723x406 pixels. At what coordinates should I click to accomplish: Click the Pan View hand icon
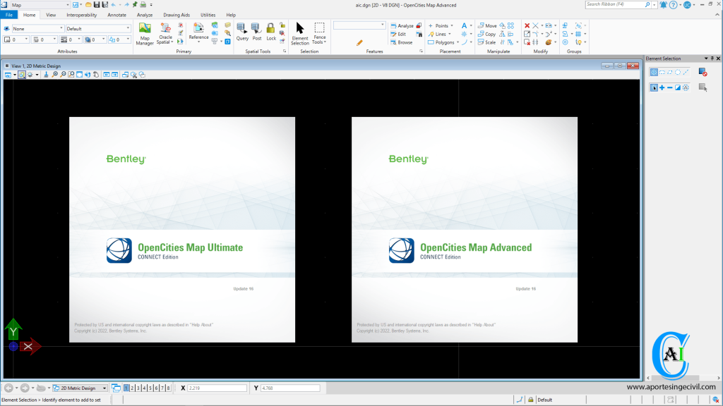96,75
